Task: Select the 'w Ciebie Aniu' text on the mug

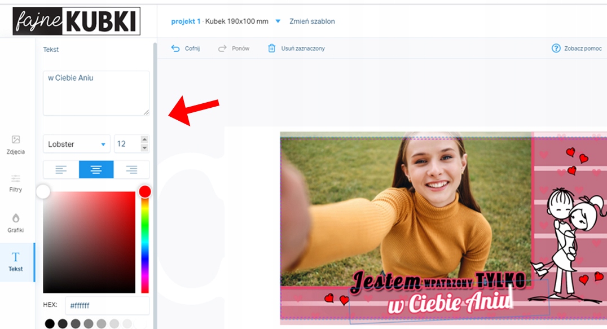Action: pyautogui.click(x=450, y=303)
